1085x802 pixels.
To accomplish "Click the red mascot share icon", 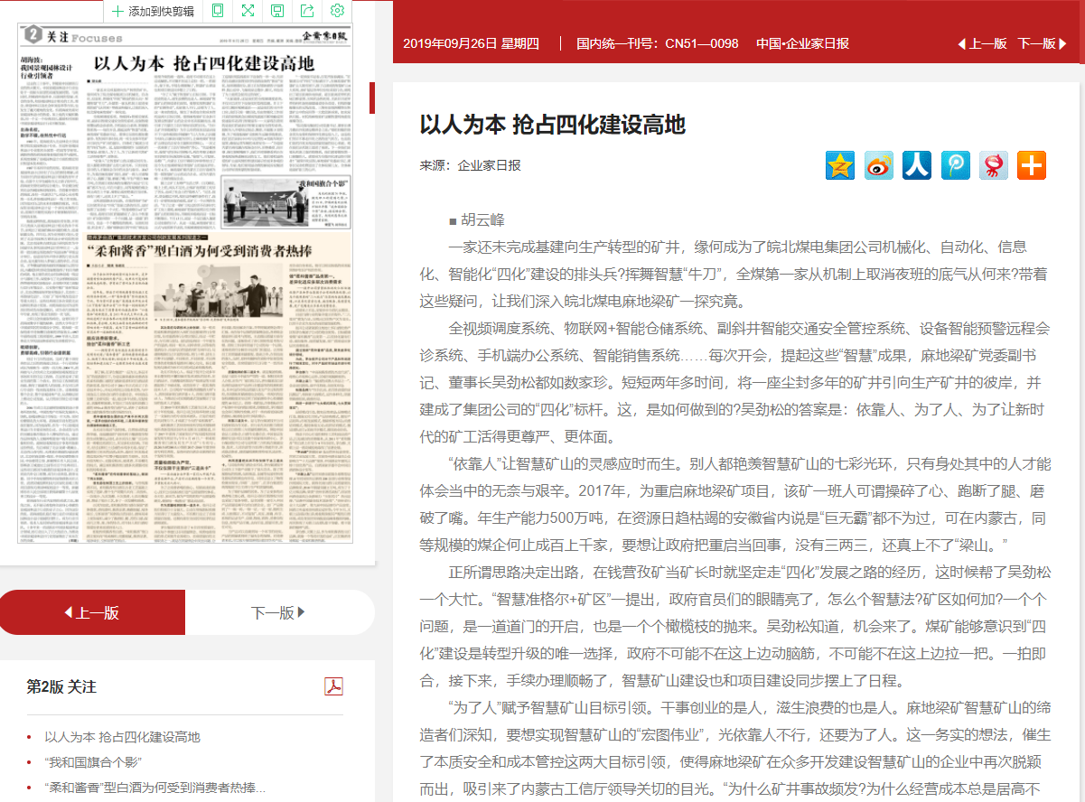I will coord(993,165).
